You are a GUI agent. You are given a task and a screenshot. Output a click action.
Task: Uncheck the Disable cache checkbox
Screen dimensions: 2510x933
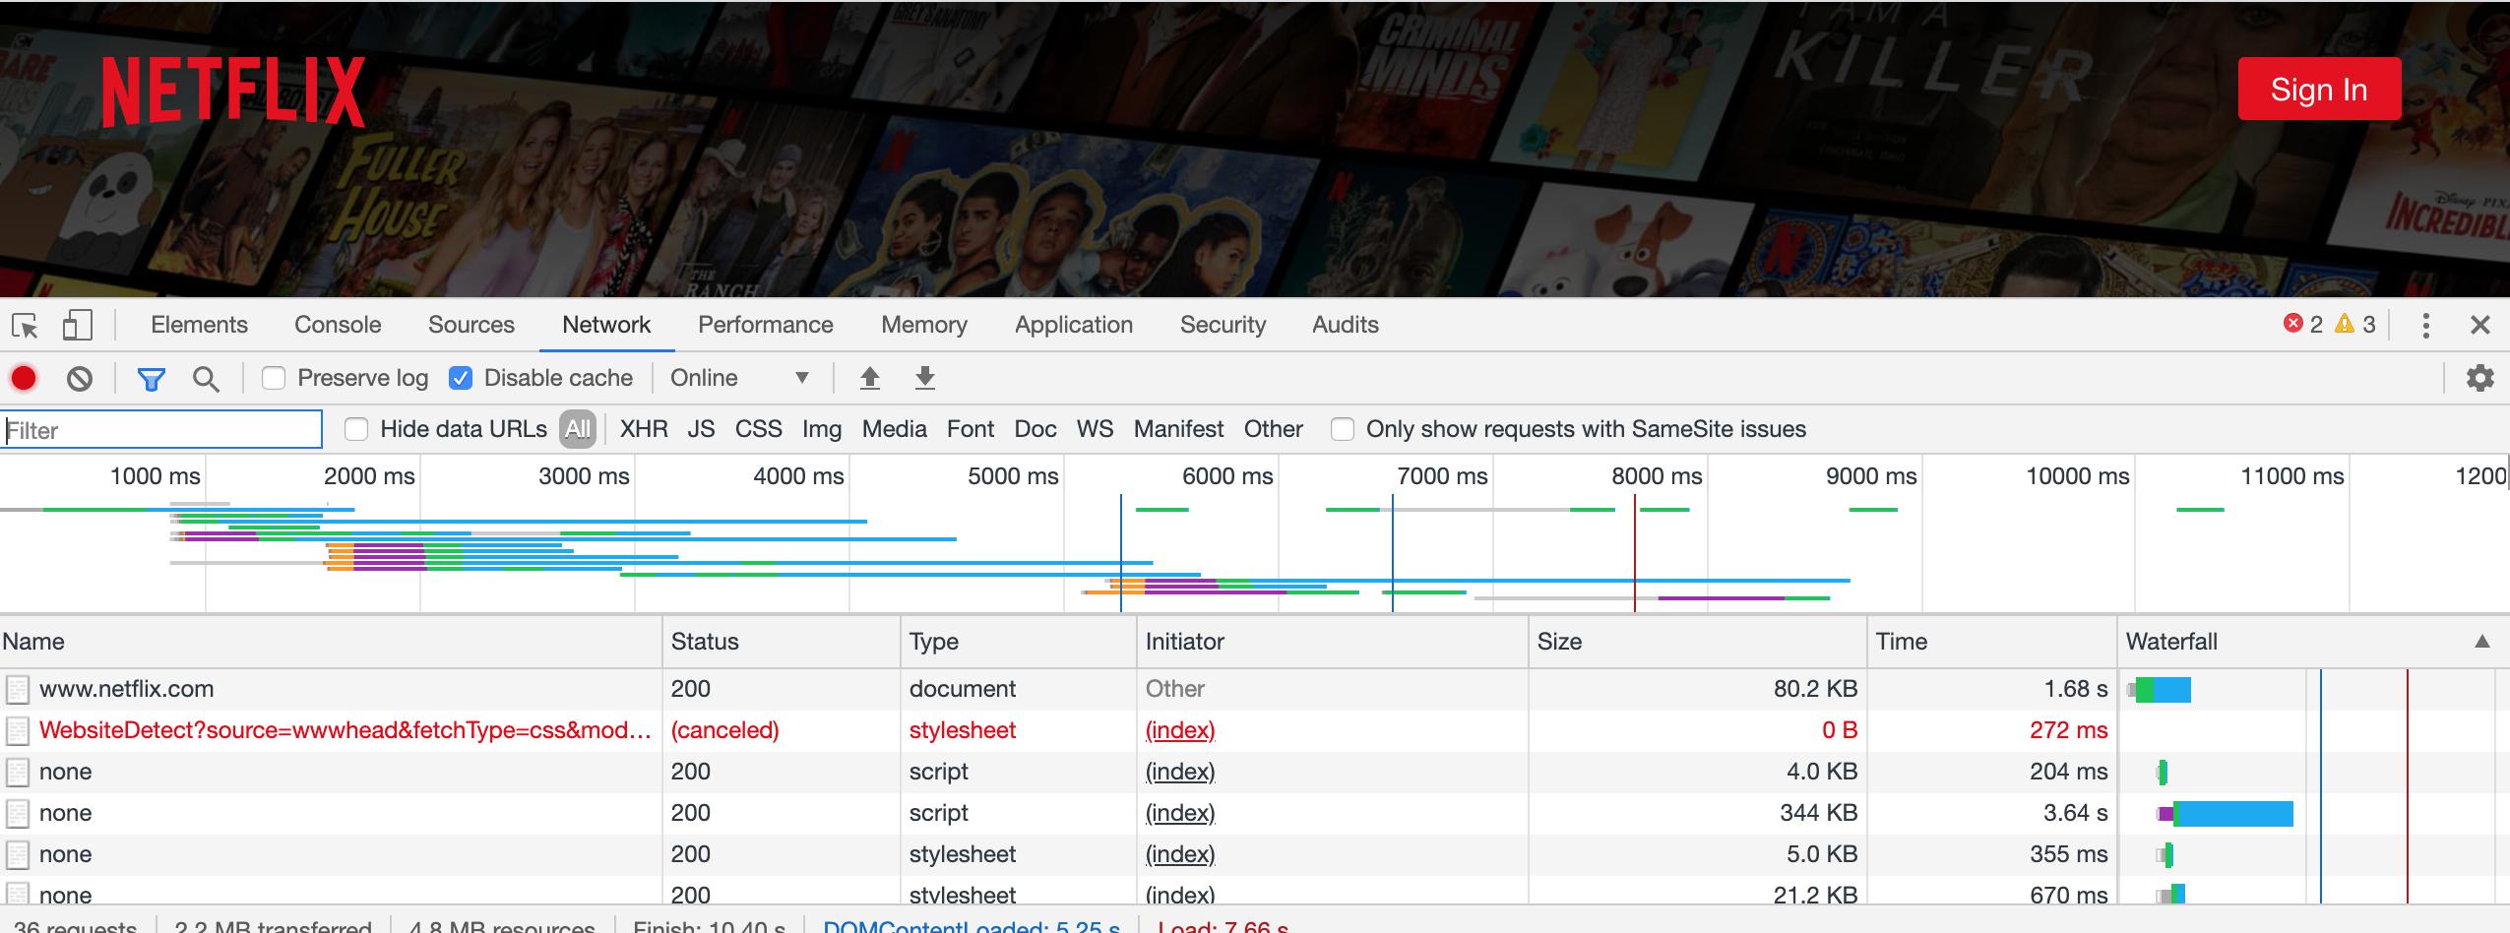[x=461, y=379]
